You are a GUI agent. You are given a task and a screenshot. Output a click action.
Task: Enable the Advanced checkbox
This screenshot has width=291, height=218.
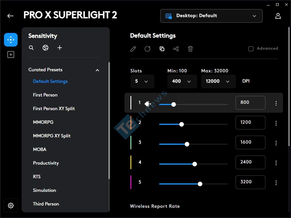[251, 49]
